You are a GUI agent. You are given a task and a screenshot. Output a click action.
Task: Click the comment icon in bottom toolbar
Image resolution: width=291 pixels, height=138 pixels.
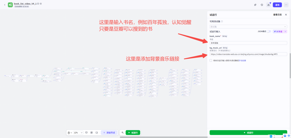(86, 133)
